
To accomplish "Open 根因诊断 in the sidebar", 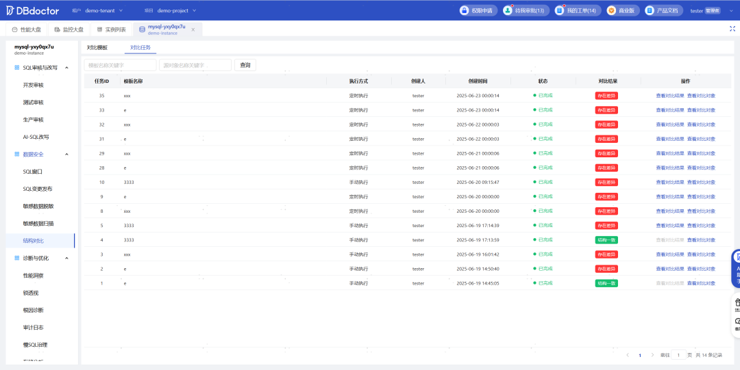I will 33,310.
